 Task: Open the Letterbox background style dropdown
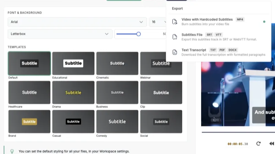(x=60, y=34)
